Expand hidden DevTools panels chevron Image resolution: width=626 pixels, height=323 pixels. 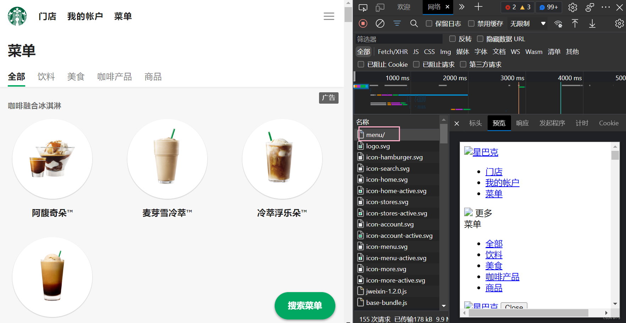click(461, 6)
